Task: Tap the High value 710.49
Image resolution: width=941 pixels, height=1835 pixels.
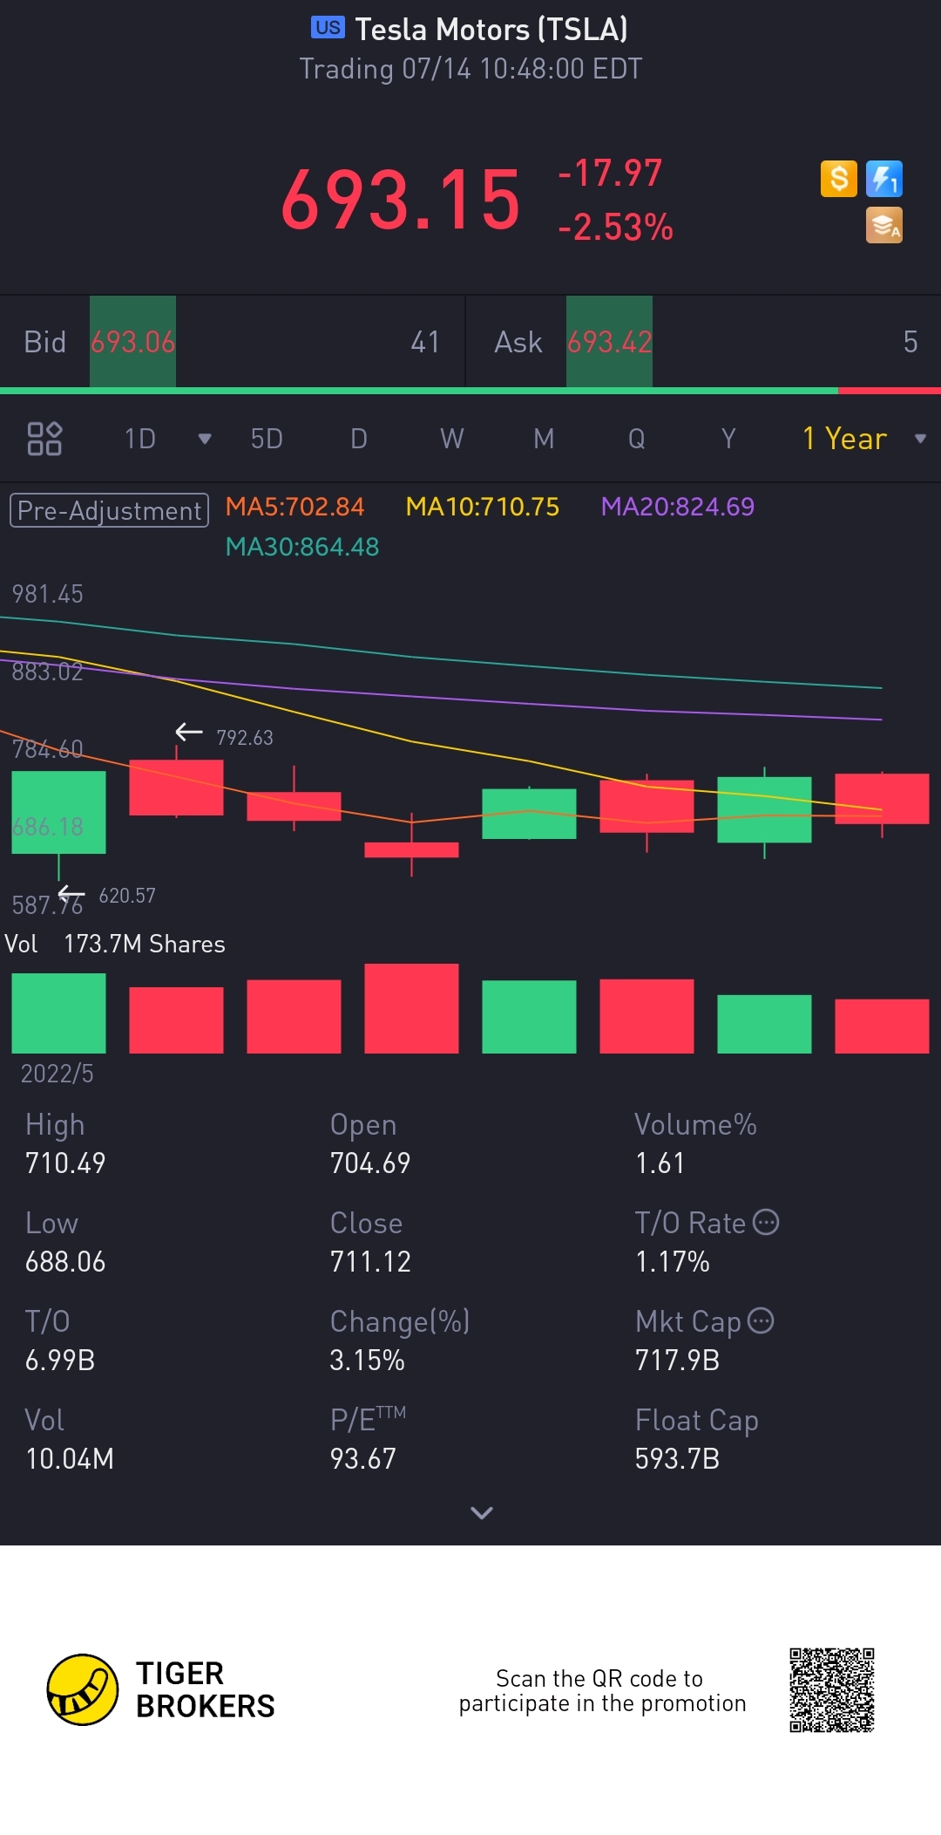Action: point(65,1163)
